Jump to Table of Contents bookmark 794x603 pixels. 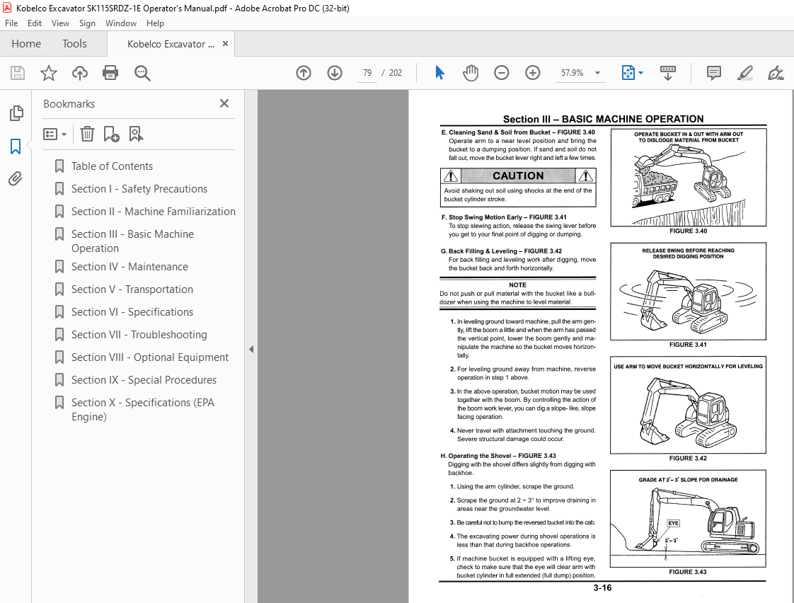click(112, 166)
